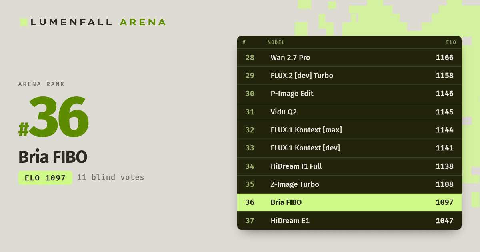This screenshot has height=252, width=480.
Task: Click the highlighted Bria FIBO row
Action: click(x=349, y=202)
